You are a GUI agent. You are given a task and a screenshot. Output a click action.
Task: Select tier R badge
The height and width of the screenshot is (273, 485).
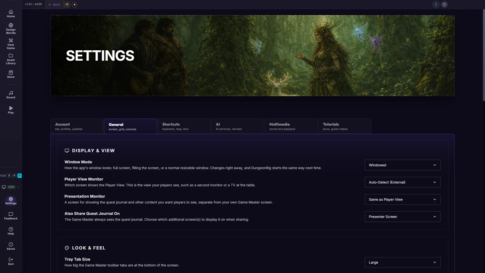(14, 176)
